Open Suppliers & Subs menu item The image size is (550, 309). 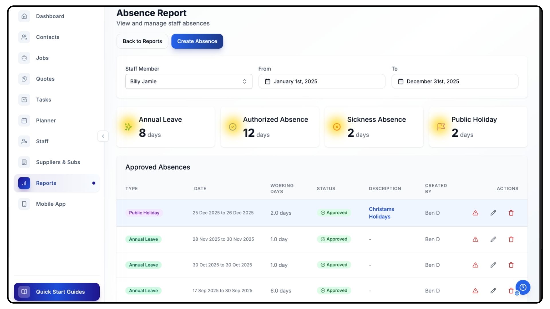click(58, 162)
